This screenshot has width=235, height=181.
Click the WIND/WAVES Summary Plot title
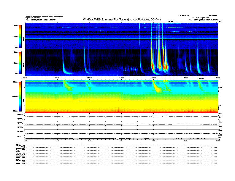122,20
